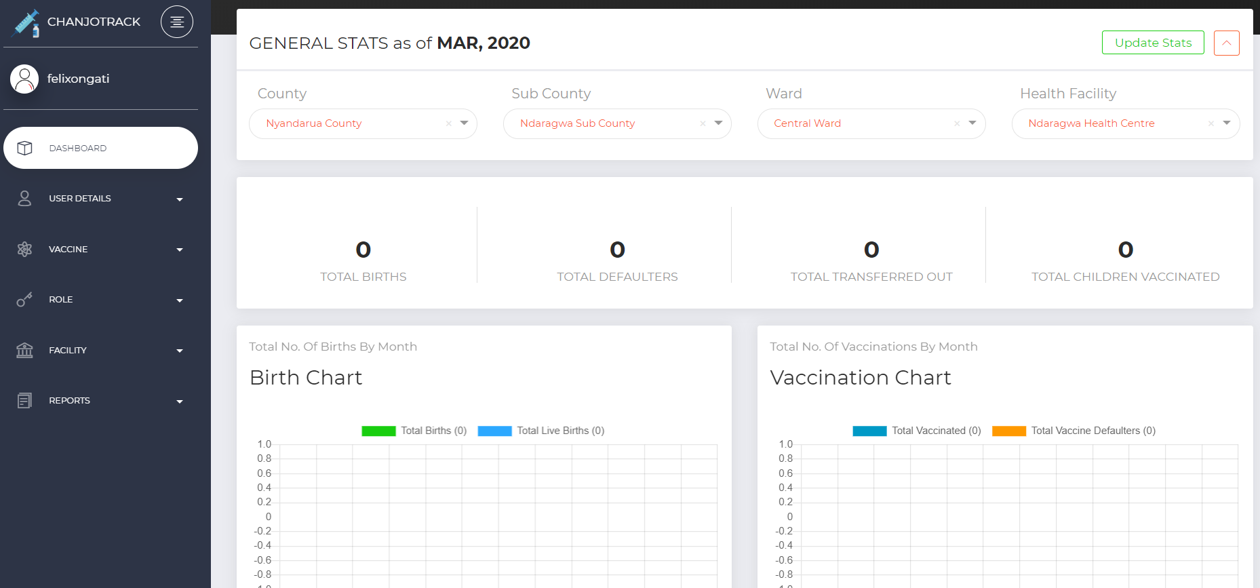Open the User Details menu
Image resolution: width=1260 pixels, height=588 pixels.
pyautogui.click(x=100, y=198)
